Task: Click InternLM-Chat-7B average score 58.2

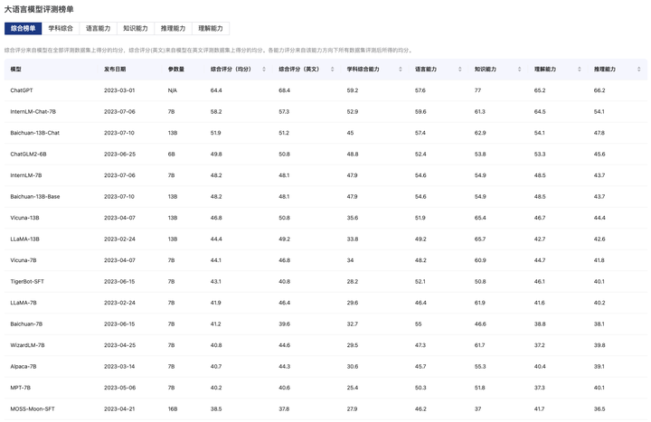Action: click(x=216, y=112)
